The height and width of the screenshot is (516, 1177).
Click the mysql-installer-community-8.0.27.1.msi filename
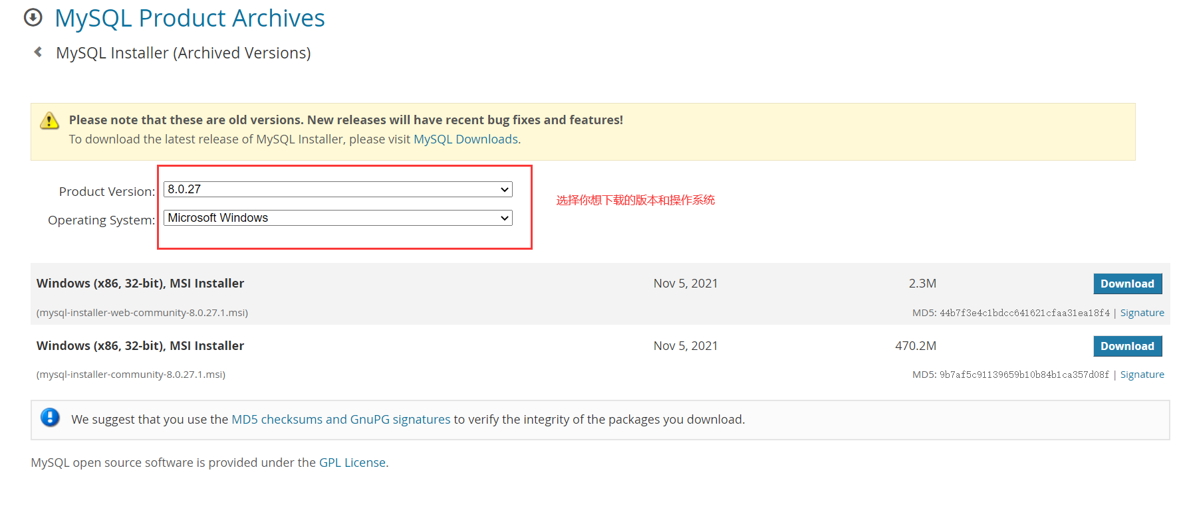click(x=131, y=375)
